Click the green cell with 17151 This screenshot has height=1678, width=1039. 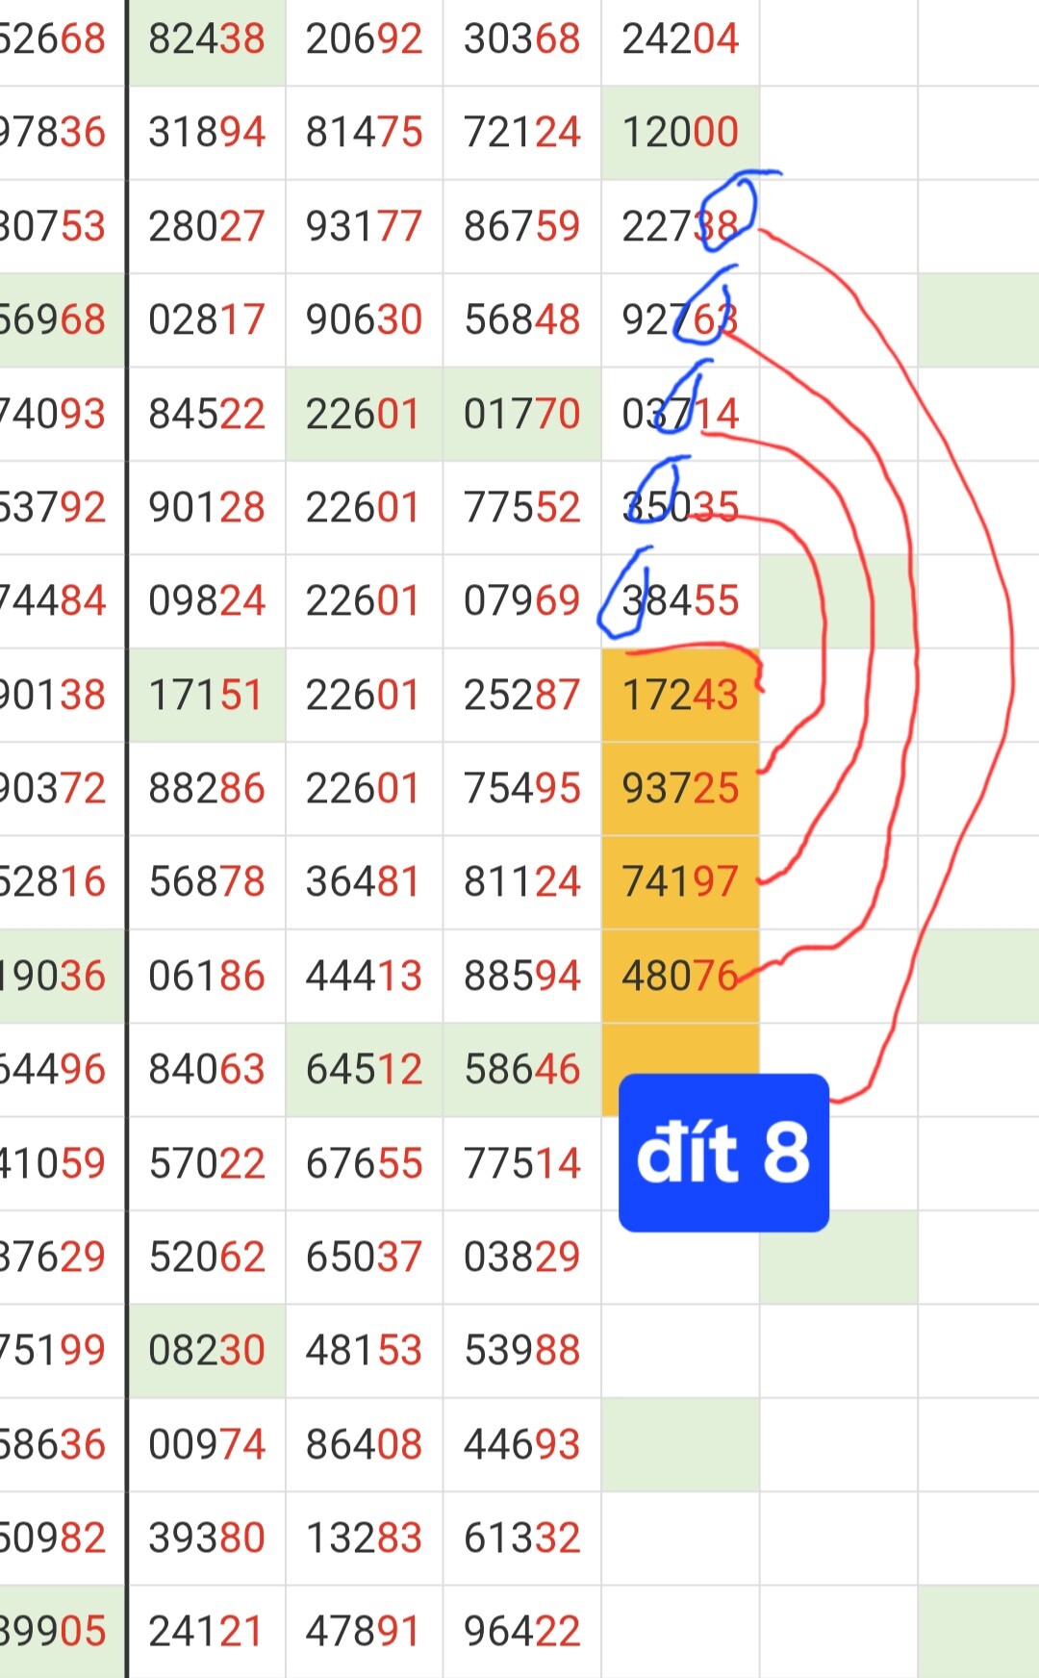[x=207, y=695]
